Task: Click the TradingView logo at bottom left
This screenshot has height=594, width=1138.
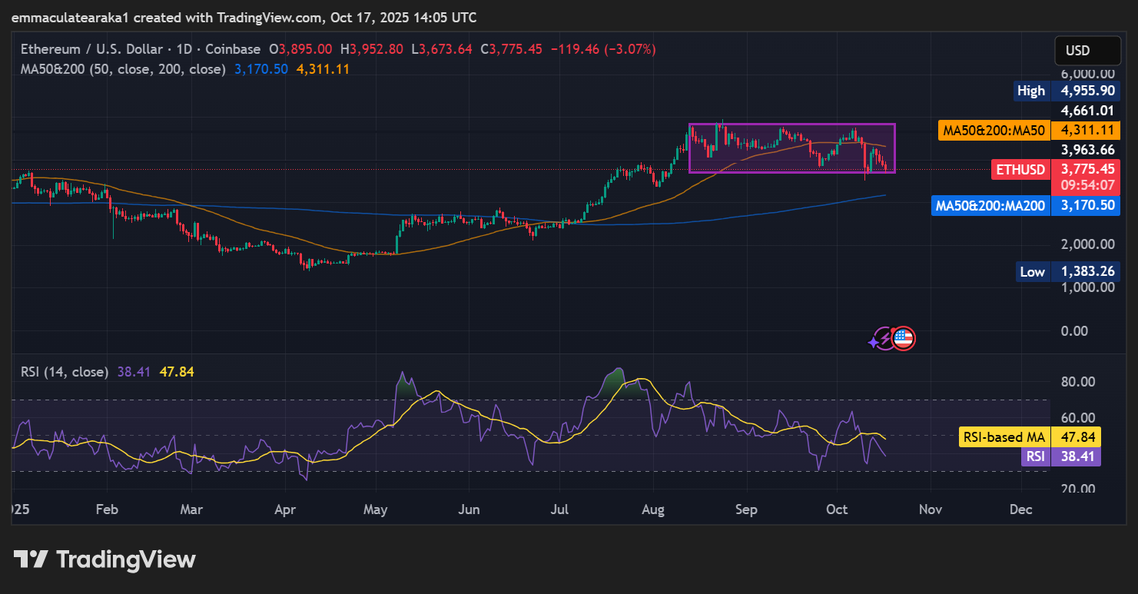Action: [105, 559]
